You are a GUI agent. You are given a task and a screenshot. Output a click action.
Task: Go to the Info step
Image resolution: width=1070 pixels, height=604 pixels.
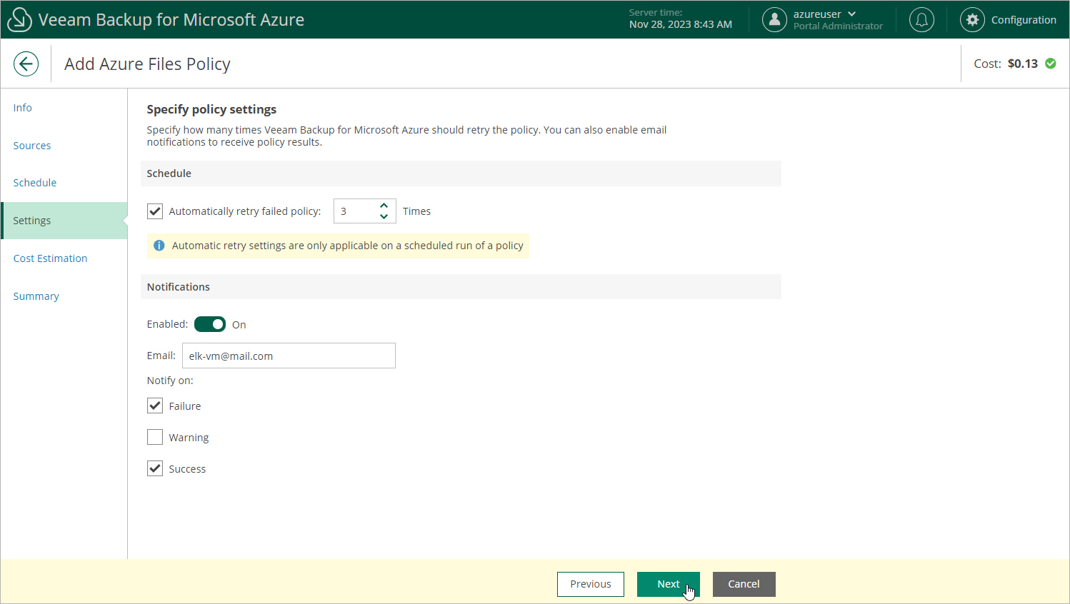point(23,108)
